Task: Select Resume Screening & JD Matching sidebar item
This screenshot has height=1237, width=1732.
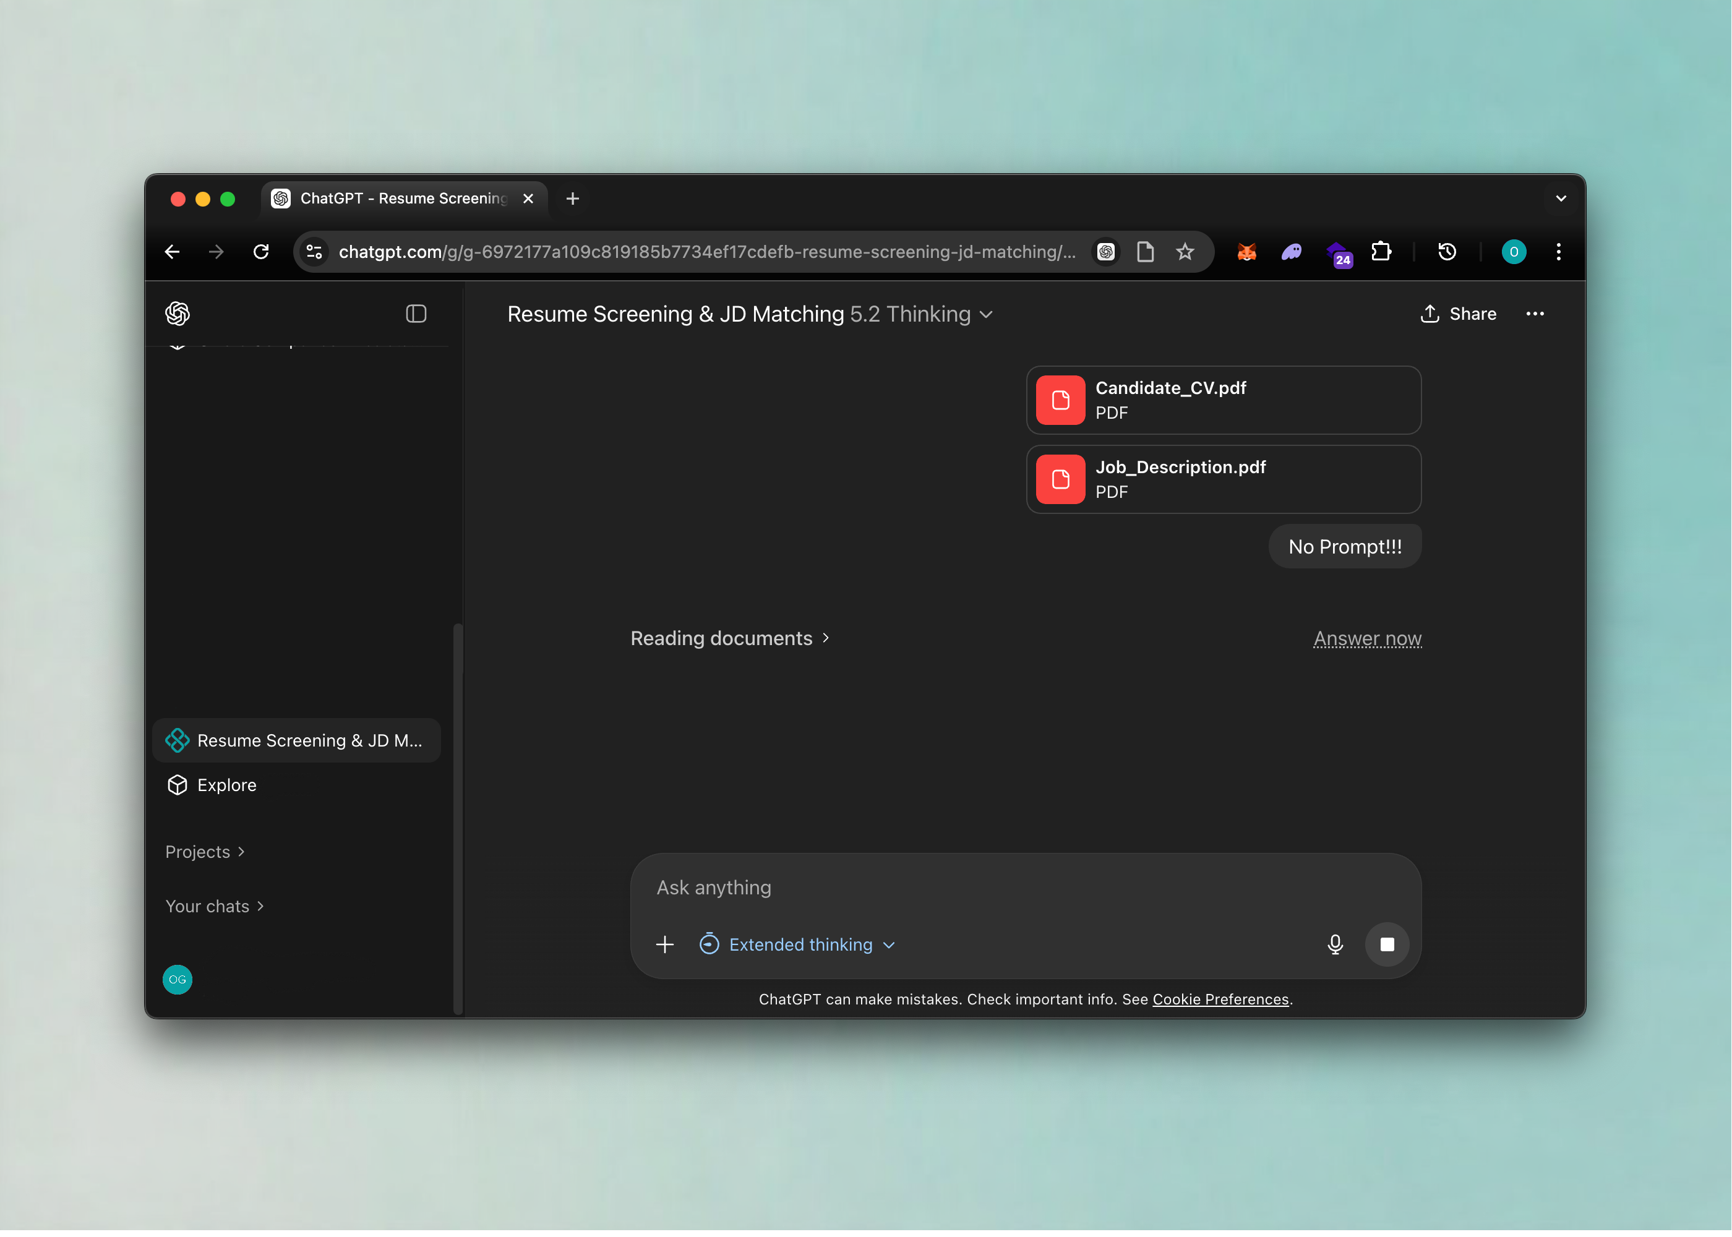Action: pos(297,740)
